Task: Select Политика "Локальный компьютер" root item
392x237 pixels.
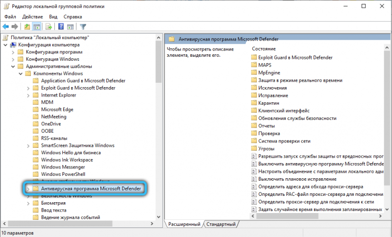Action: [x=50, y=38]
